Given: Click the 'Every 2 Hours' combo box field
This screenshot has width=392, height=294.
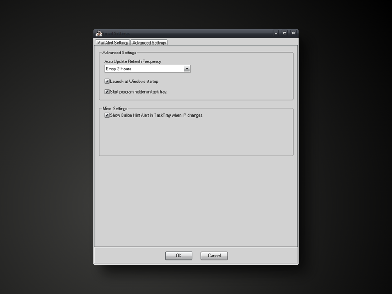Looking at the screenshot, I should pyautogui.click(x=144, y=69).
